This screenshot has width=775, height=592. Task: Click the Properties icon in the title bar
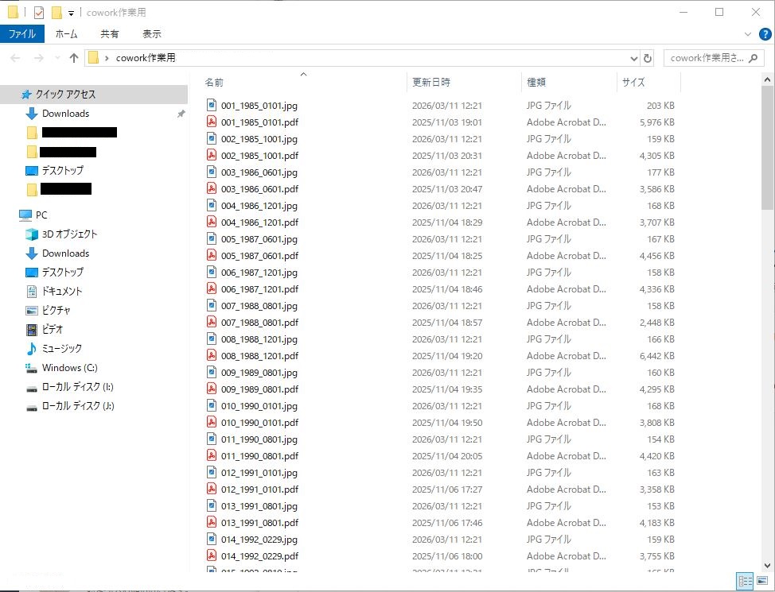pyautogui.click(x=39, y=13)
